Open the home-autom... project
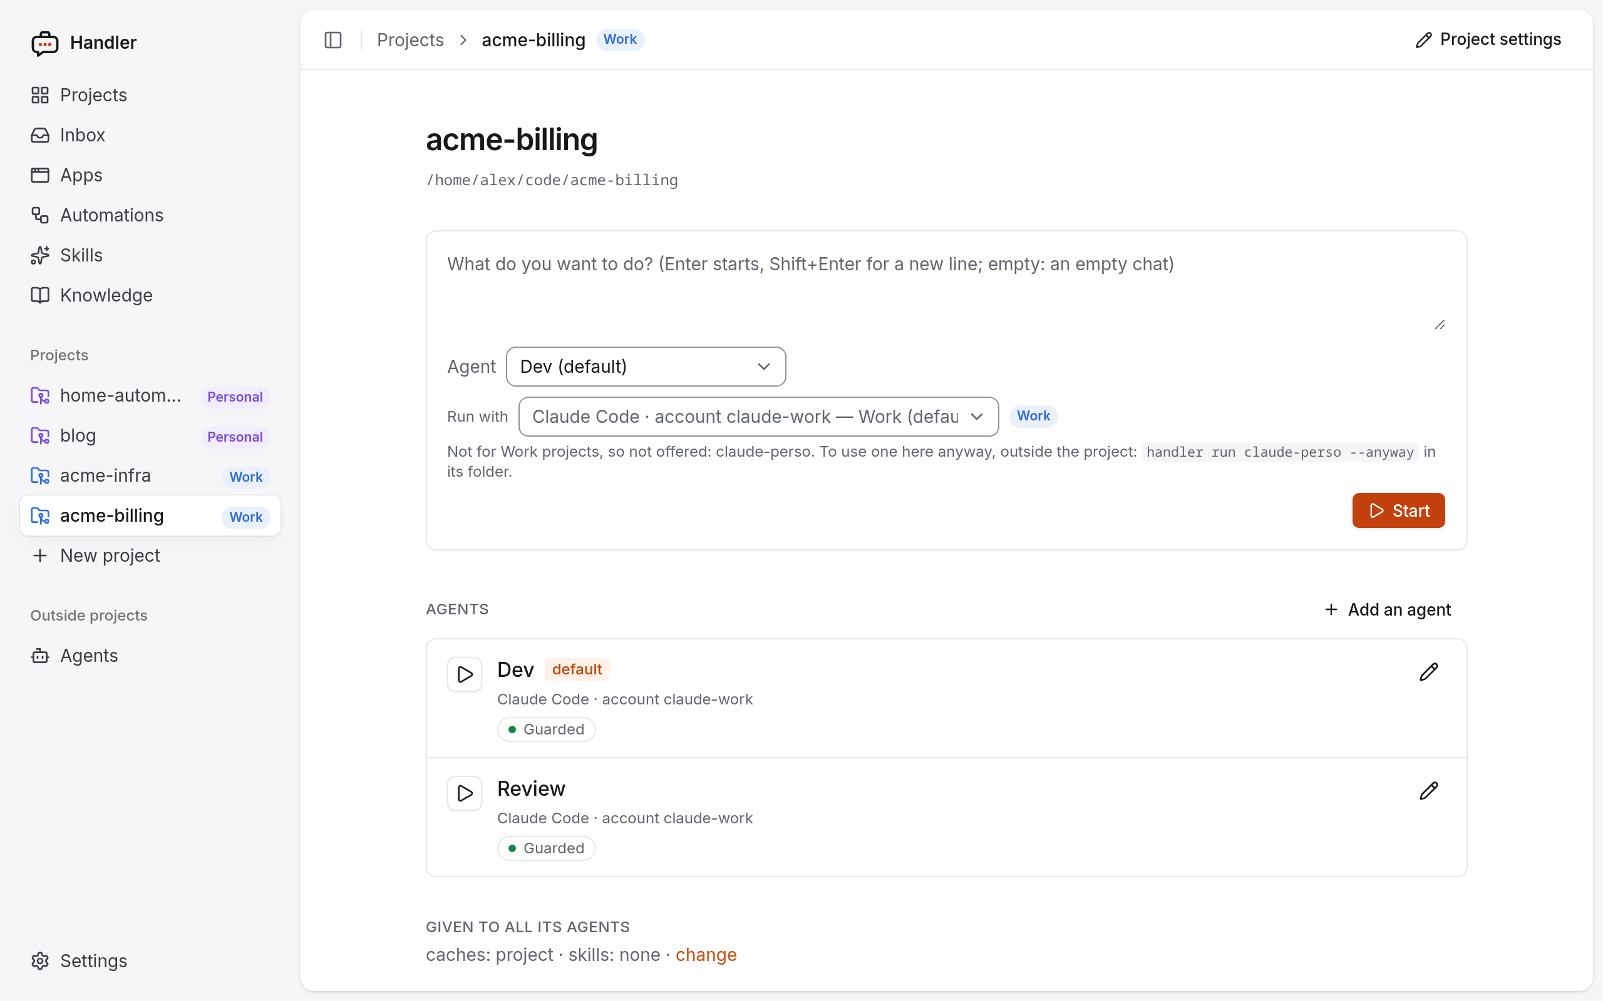Screen dimensions: 1603x1001 coord(150,396)
